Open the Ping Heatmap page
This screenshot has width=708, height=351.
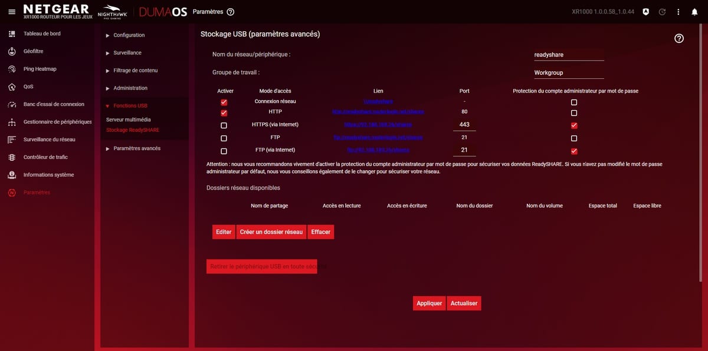coord(40,69)
